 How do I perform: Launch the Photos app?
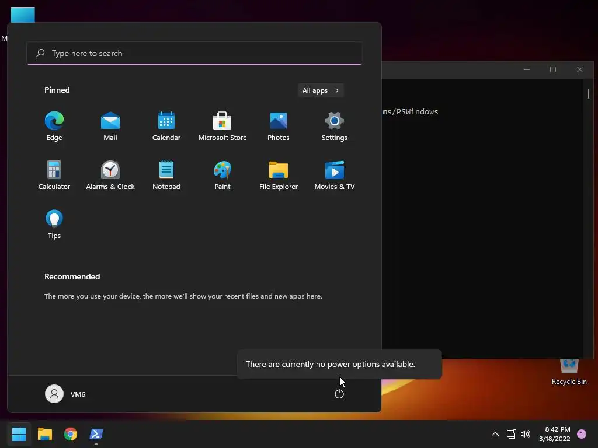coord(279,127)
